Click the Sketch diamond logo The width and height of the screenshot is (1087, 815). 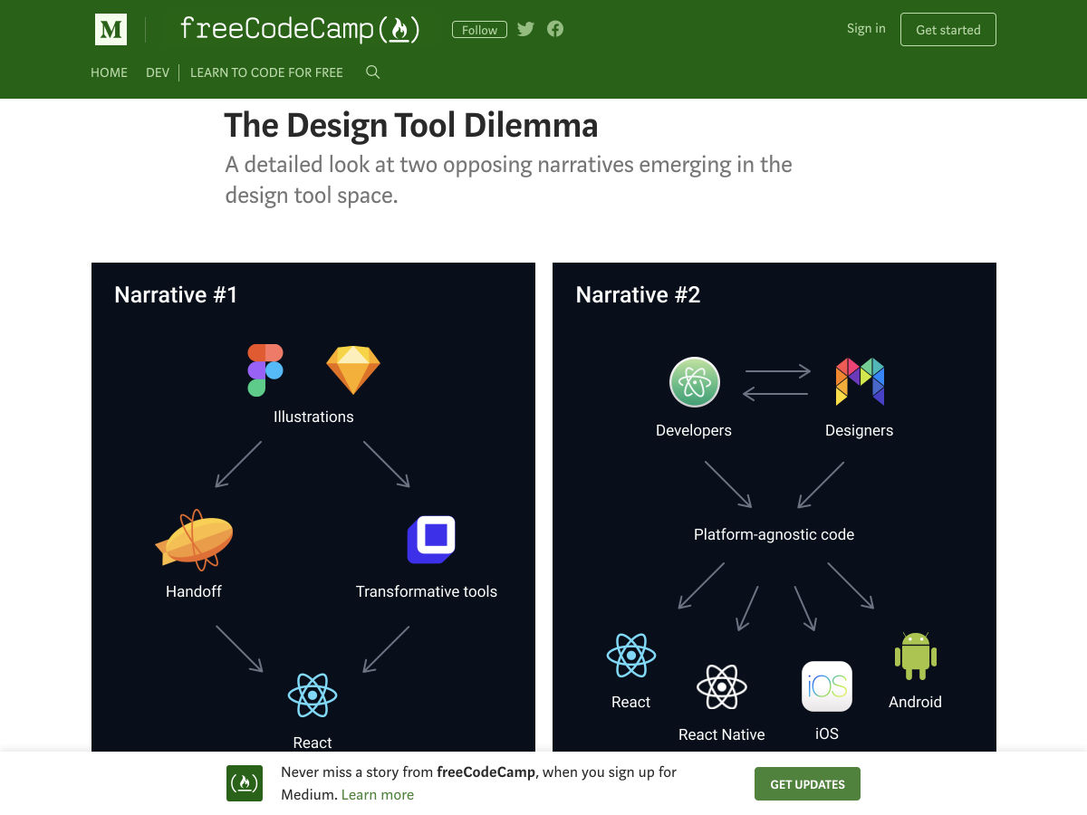tap(352, 369)
